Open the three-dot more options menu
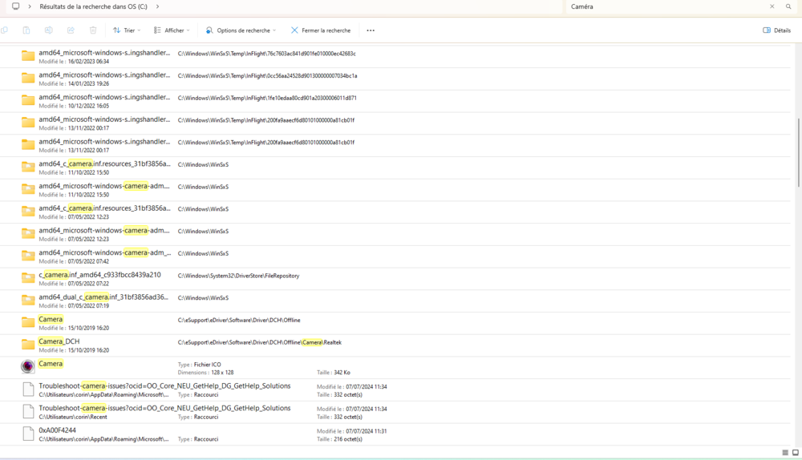802x460 pixels. [371, 30]
